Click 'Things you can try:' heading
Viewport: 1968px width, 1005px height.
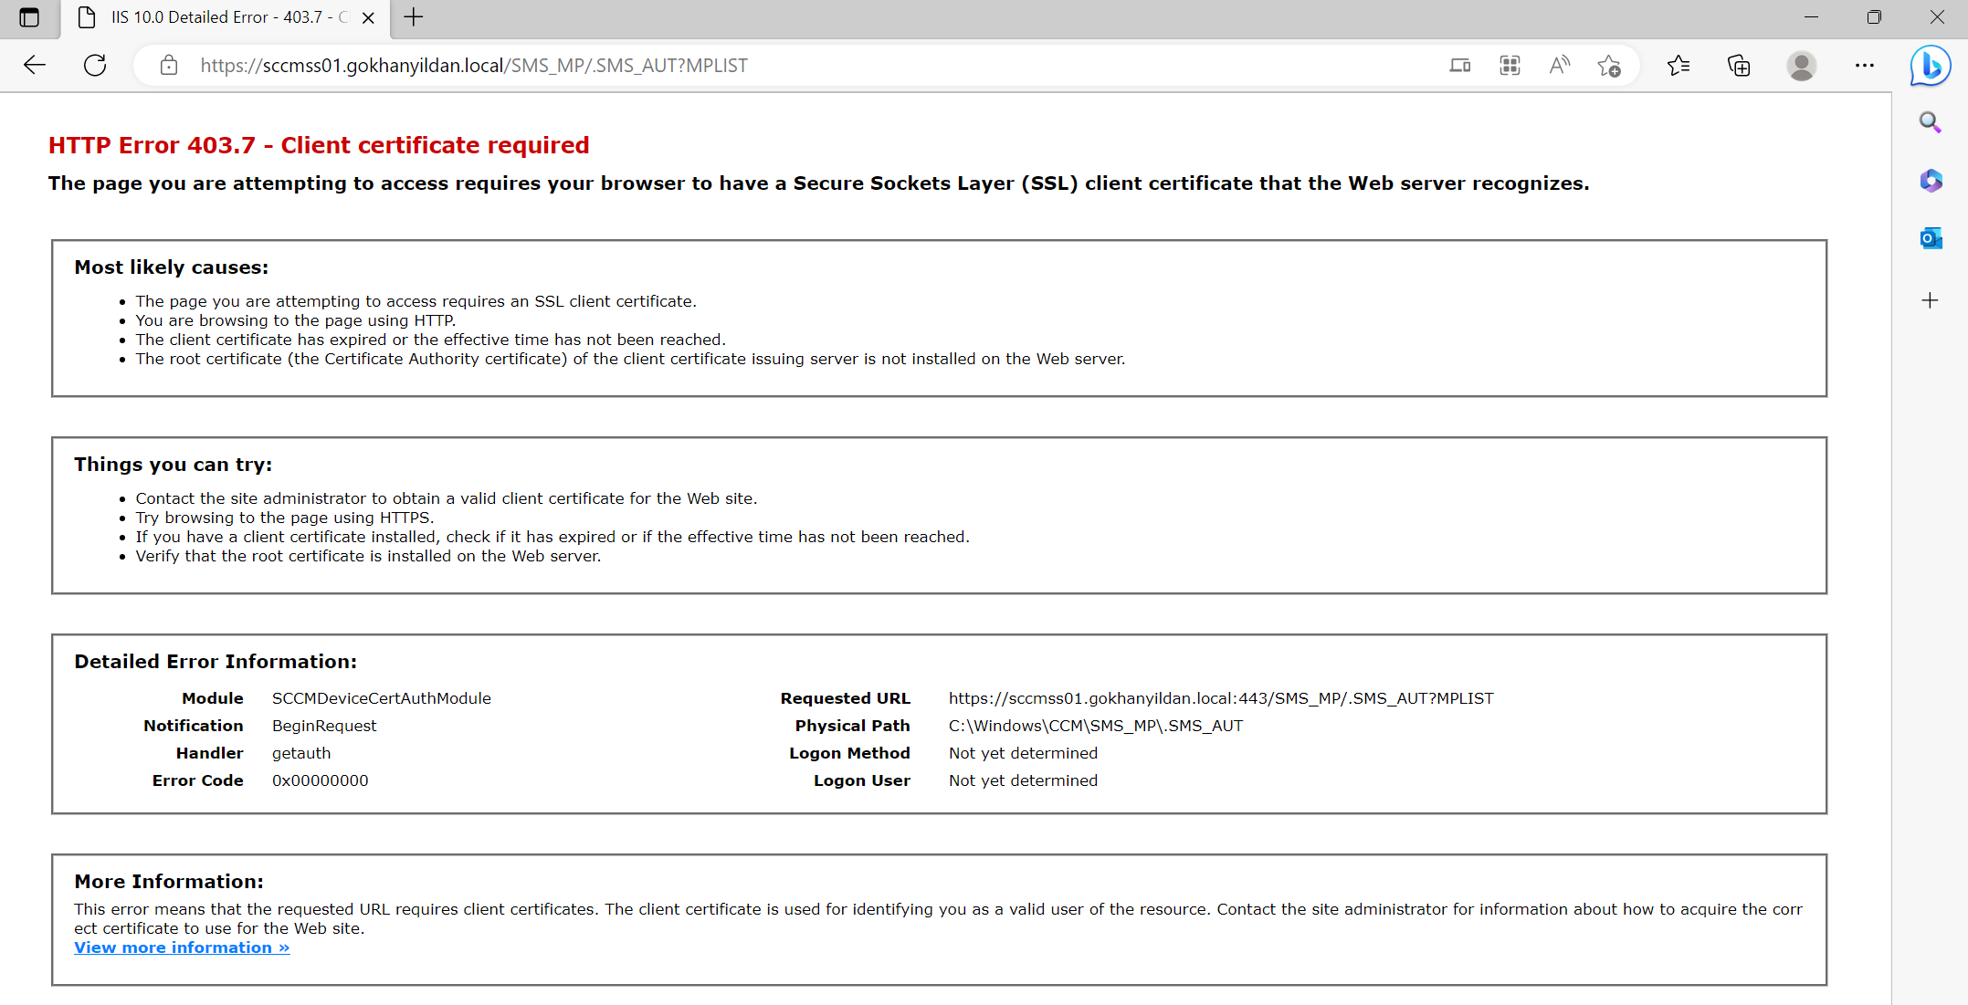click(174, 465)
